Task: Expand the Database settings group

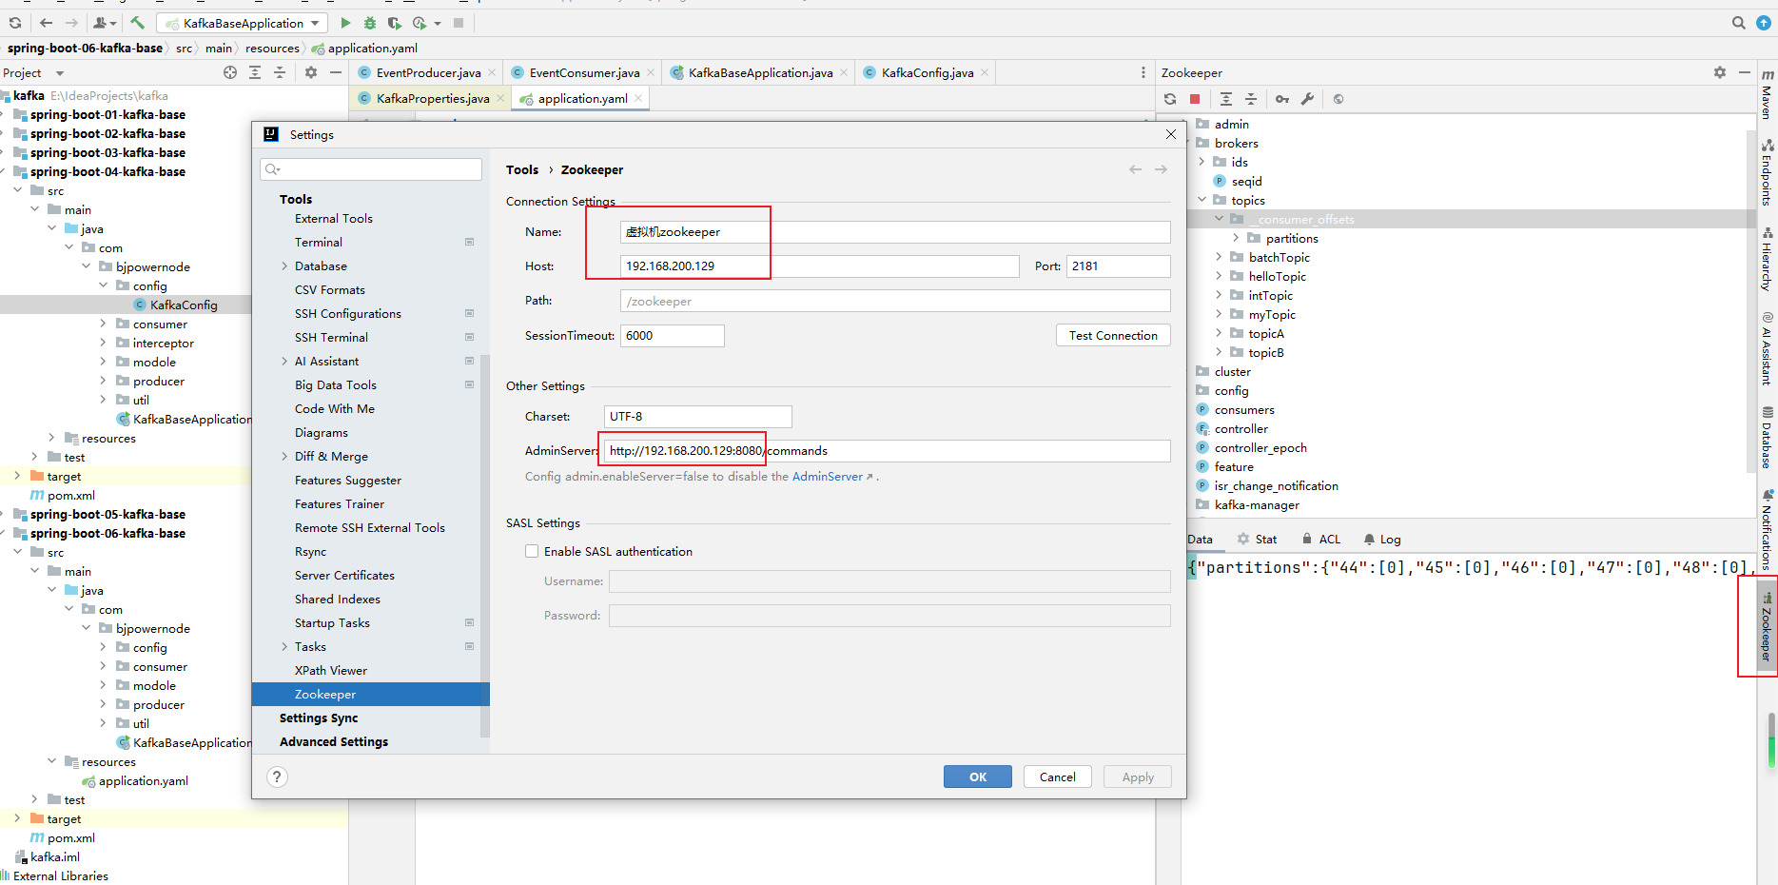Action: (x=284, y=266)
